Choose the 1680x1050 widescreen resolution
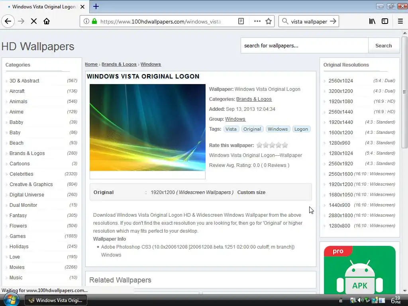Image resolution: width=408 pixels, height=306 pixels. tap(341, 194)
